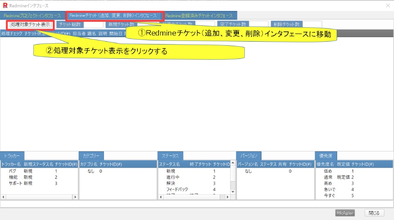Click the 完了チケット数 value field

258,24
